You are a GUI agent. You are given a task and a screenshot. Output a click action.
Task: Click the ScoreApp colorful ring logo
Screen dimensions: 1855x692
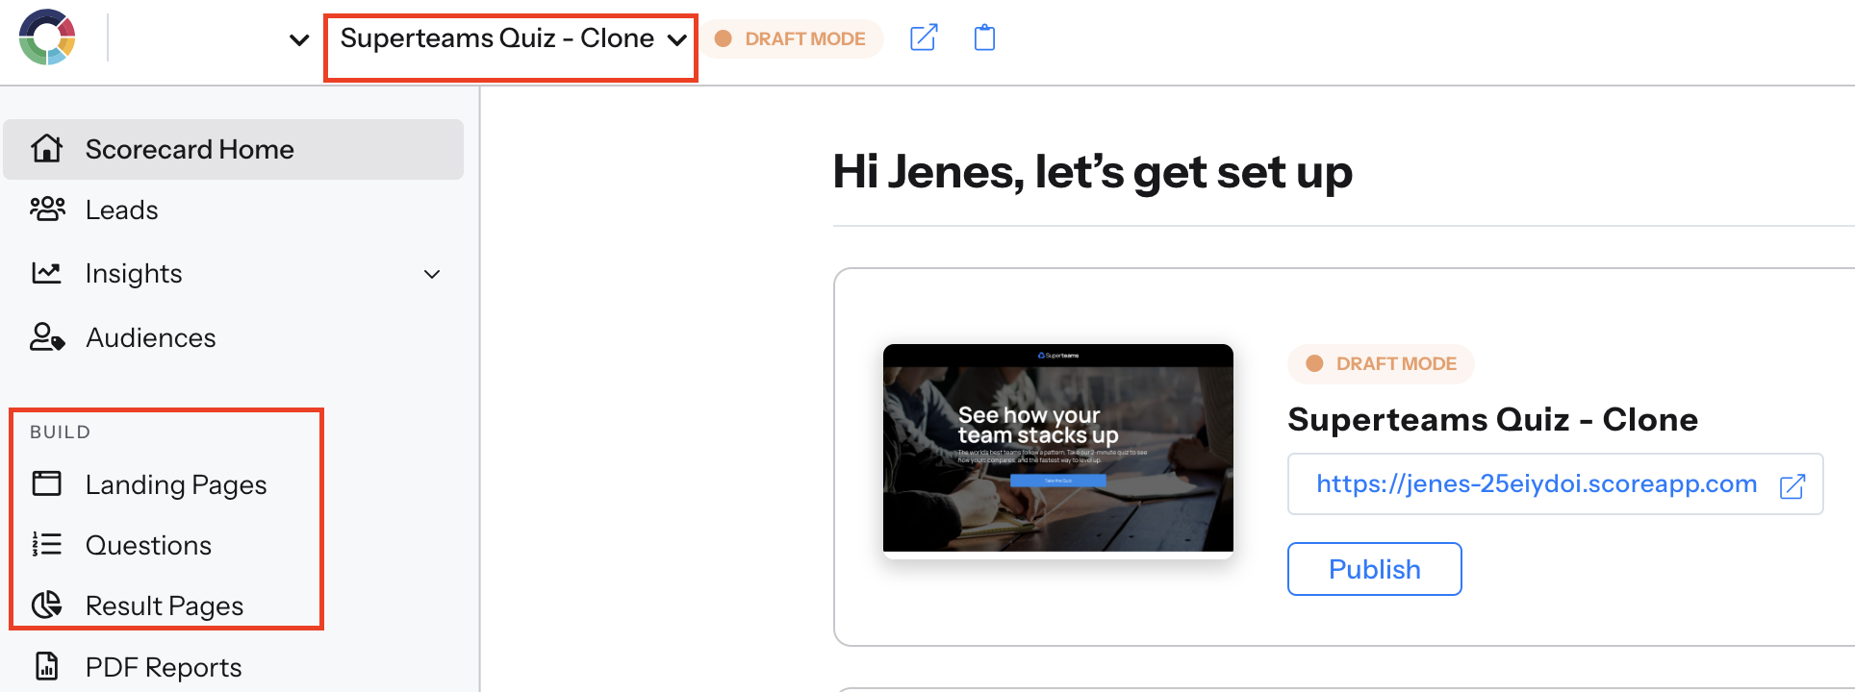[47, 37]
